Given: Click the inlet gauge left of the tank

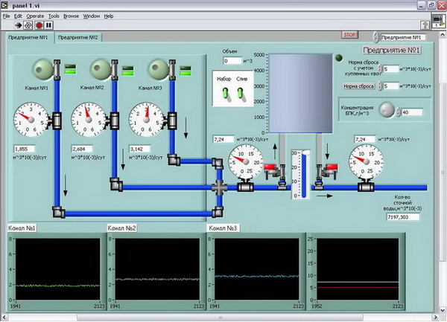Looking at the screenshot, I should tap(245, 162).
